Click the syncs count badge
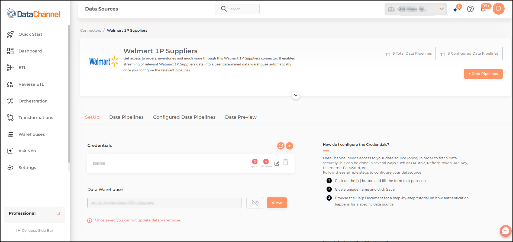This screenshot has width=513, height=242. coord(255,162)
